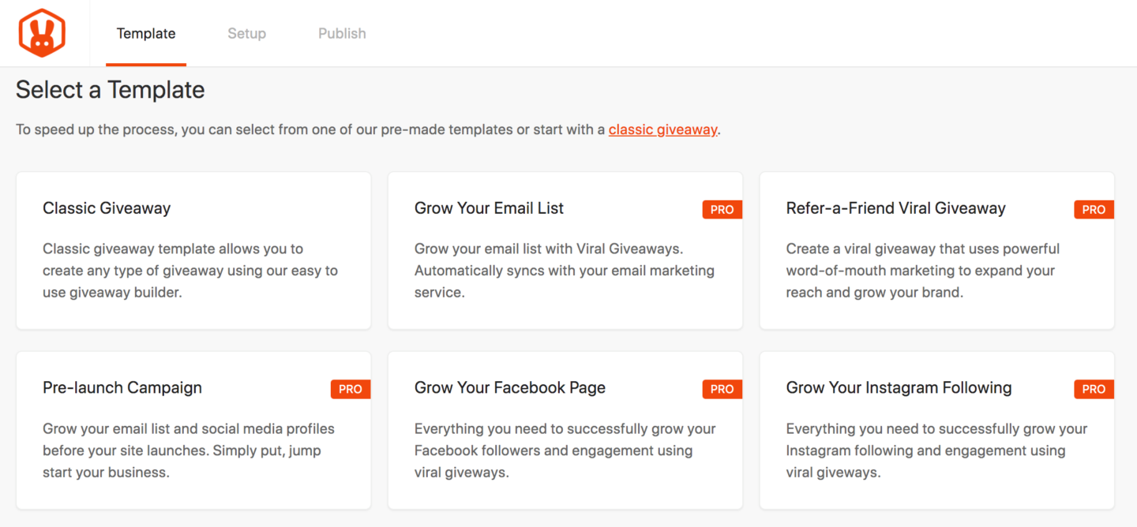The height and width of the screenshot is (527, 1137).
Task: Open the Setup tab
Action: tap(247, 33)
